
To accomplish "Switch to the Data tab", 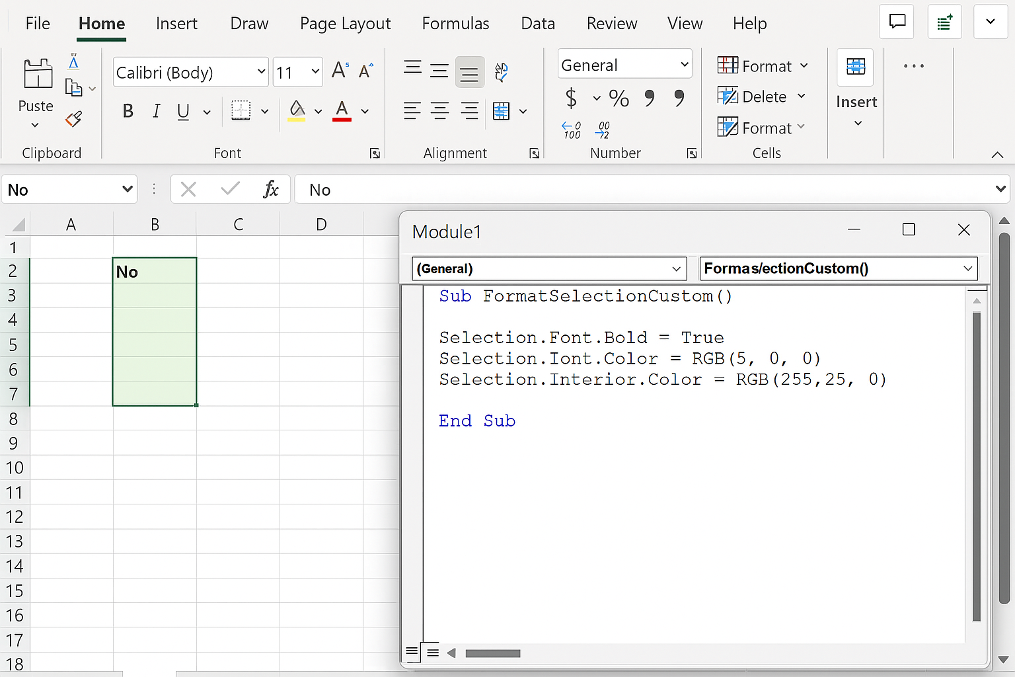I will pyautogui.click(x=538, y=24).
